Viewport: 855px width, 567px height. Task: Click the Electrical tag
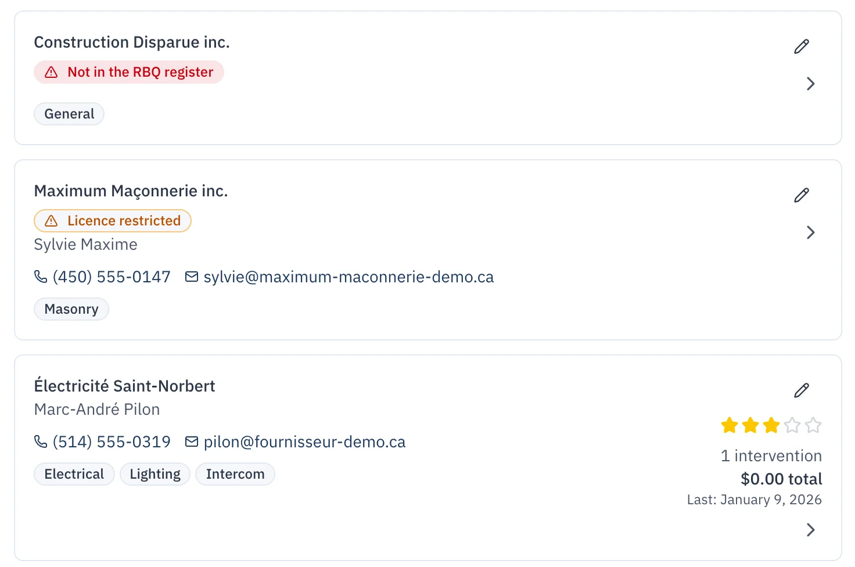(74, 474)
